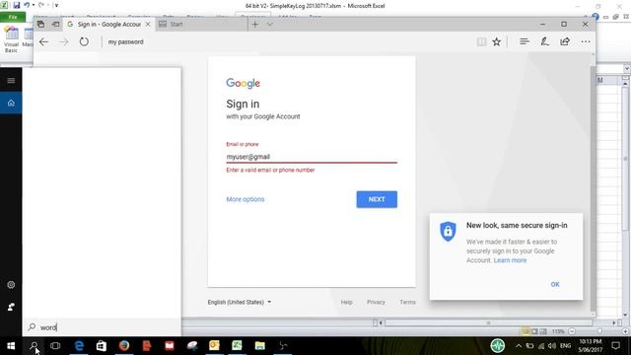This screenshot has width=631, height=355.
Task: Zoom out with Excel minus button
Action: (572, 331)
